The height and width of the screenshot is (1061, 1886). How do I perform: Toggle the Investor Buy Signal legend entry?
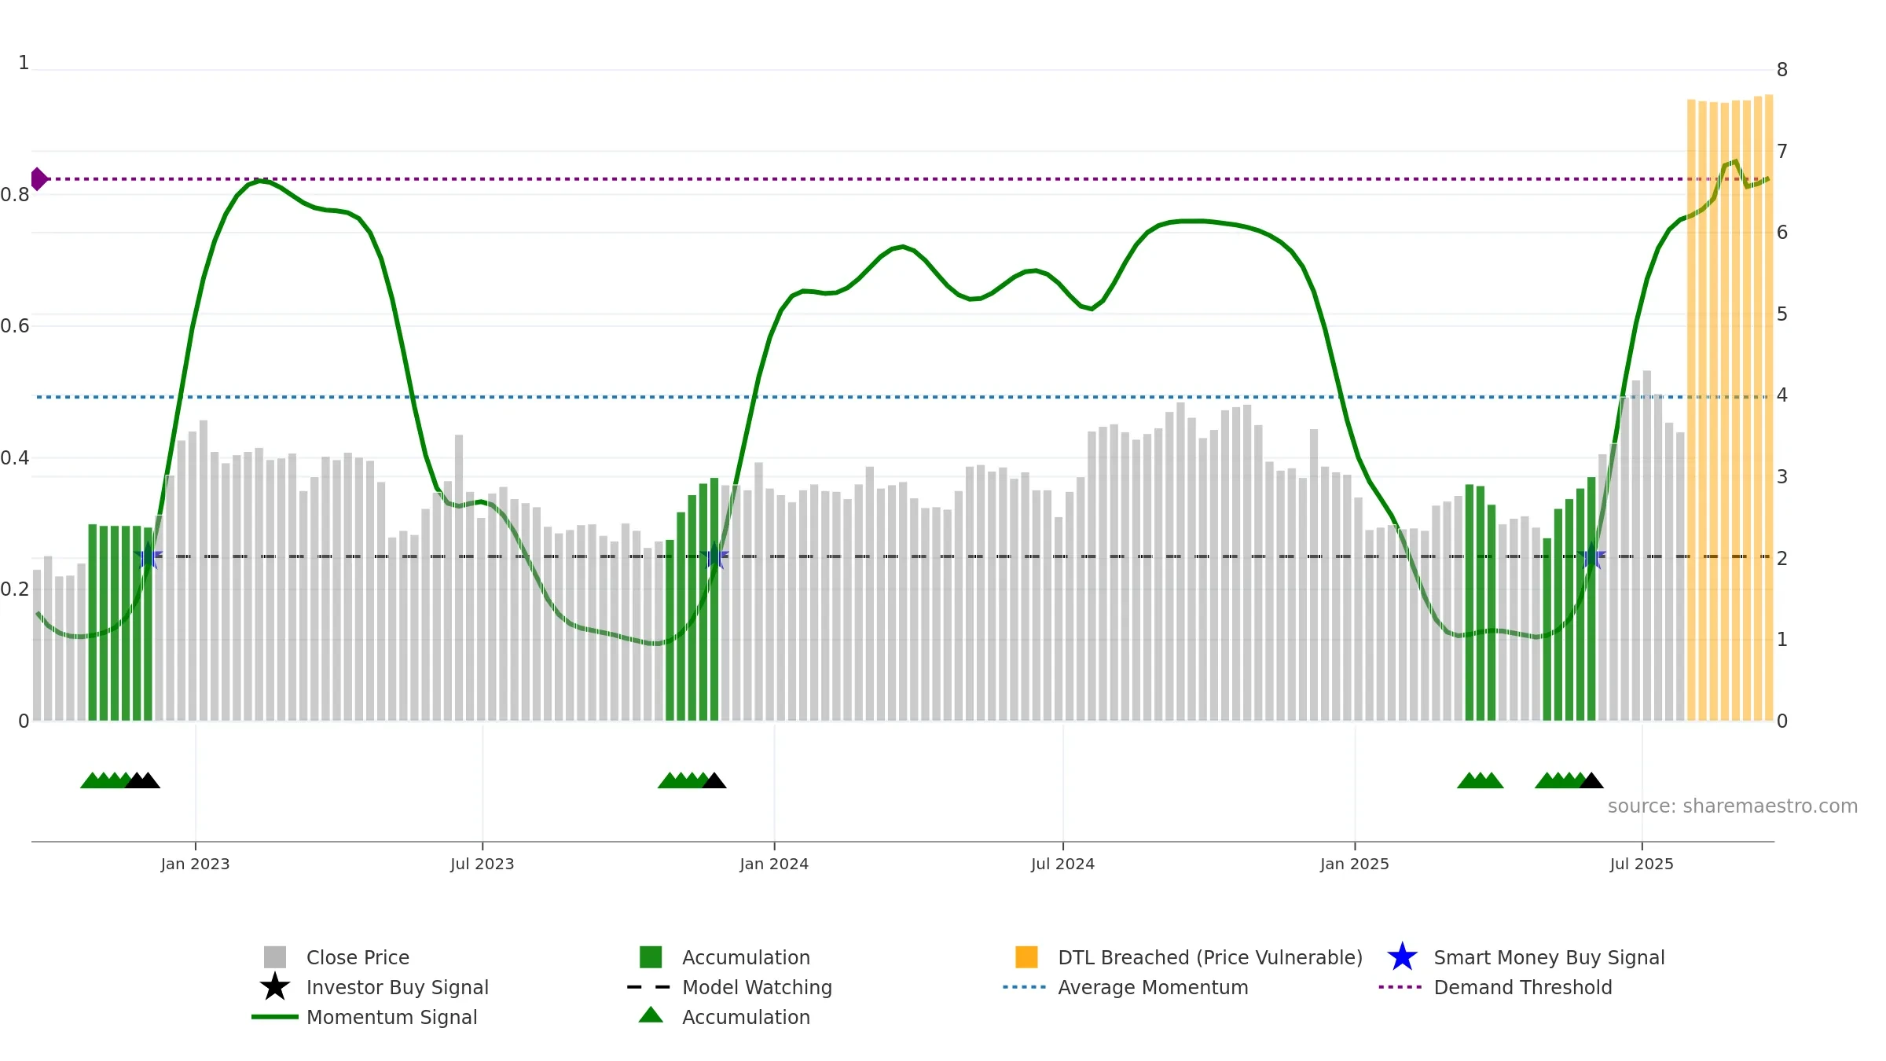374,987
